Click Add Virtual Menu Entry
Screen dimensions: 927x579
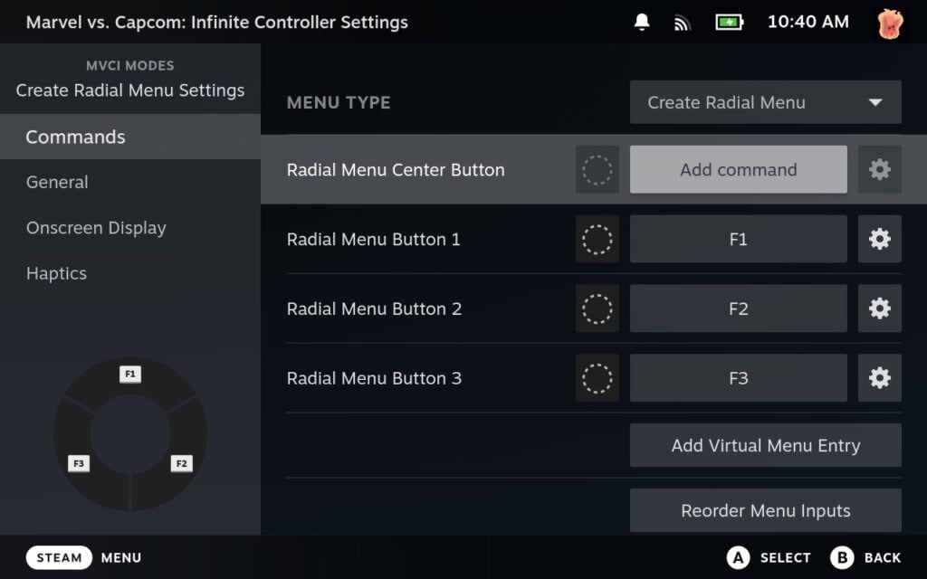(765, 445)
